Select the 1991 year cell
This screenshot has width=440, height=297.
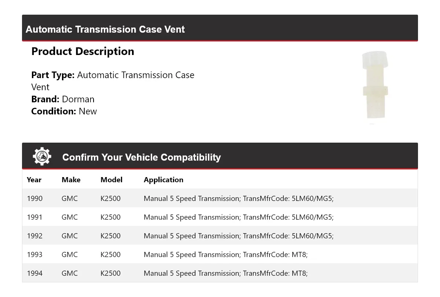(34, 217)
